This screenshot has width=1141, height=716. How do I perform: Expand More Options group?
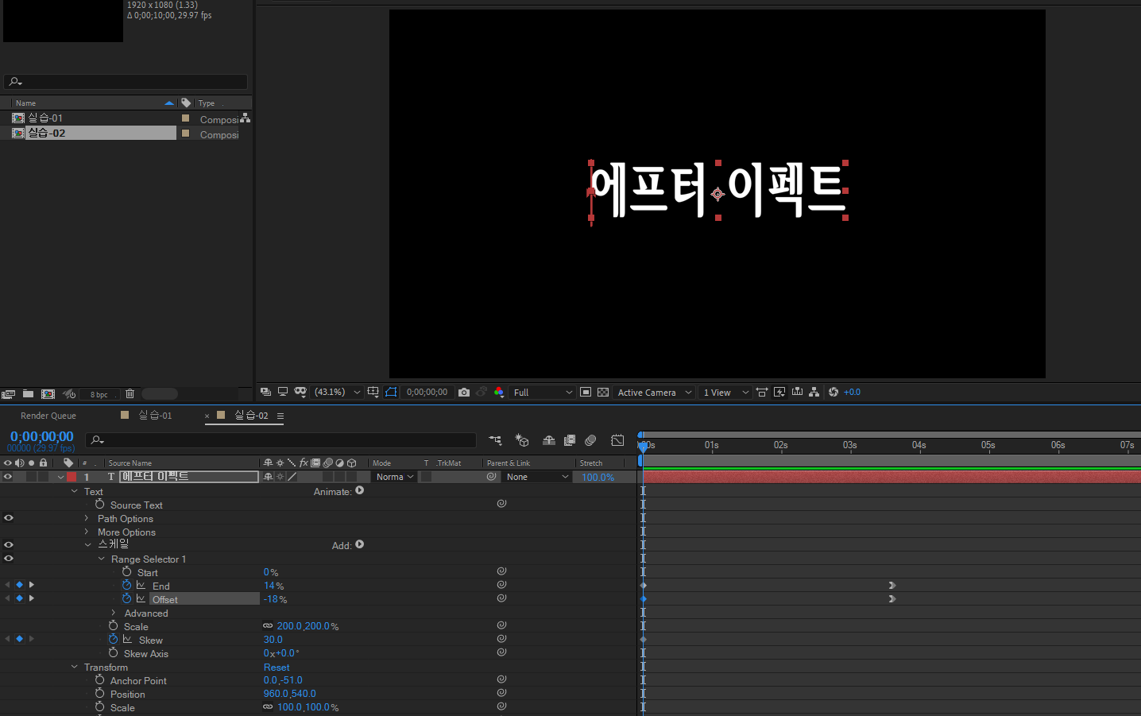tap(87, 532)
